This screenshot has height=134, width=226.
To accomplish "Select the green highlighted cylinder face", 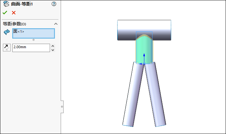I will coord(144,49).
